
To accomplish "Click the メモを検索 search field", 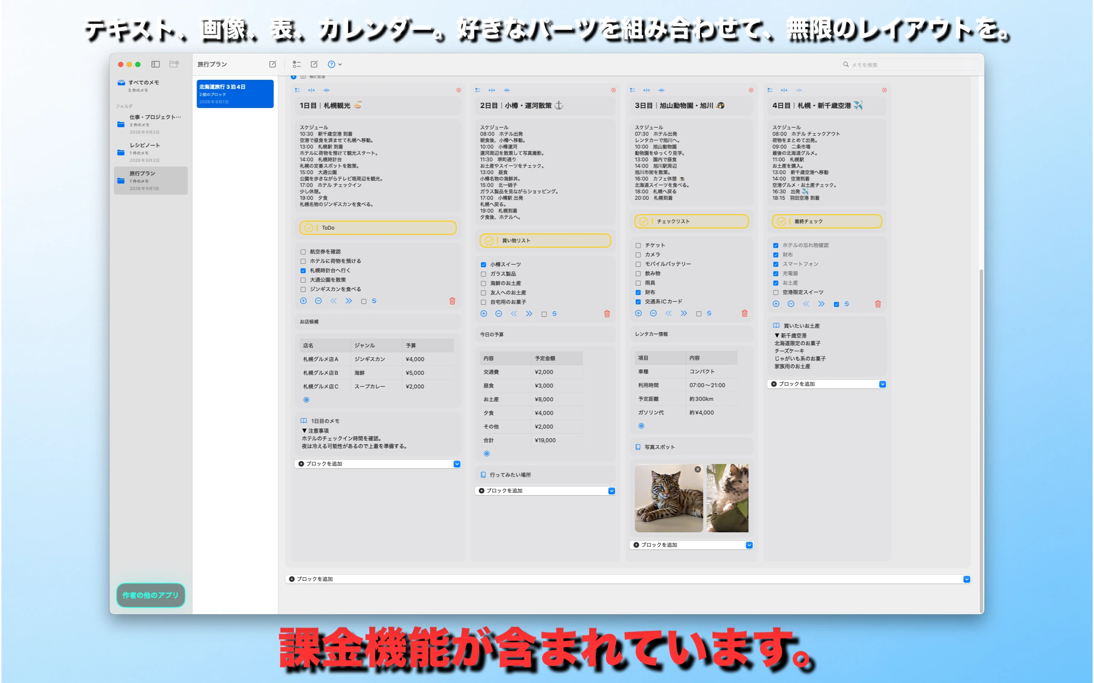I will point(909,64).
